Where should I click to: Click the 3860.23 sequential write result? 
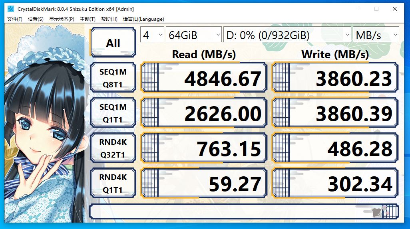(x=335, y=77)
